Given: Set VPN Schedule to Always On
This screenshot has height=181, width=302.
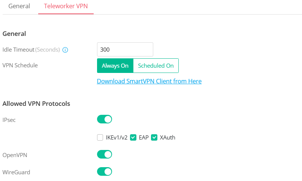Looking at the screenshot, I should (x=115, y=65).
